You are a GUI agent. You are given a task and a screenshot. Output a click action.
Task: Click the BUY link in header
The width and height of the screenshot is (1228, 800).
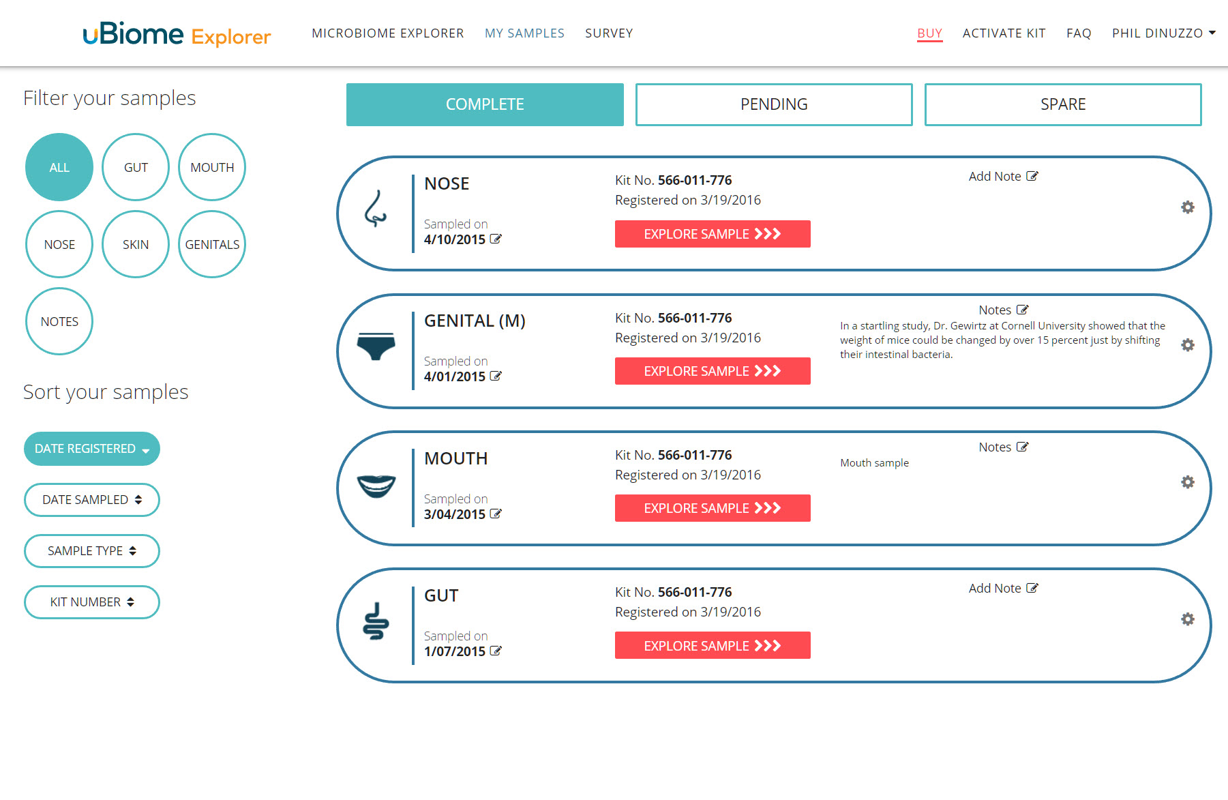click(x=929, y=33)
